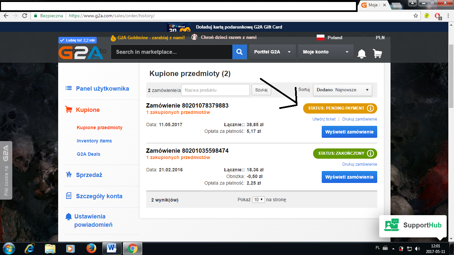Click Status: Zakończony badge

pyautogui.click(x=345, y=153)
